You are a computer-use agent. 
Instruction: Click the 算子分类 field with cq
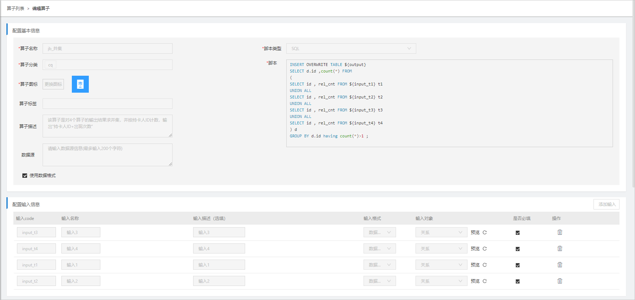[x=108, y=65]
